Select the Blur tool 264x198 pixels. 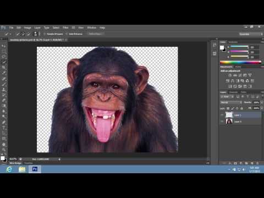[x=4, y=111]
